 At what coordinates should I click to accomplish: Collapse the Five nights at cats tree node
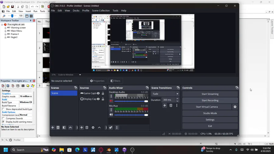point(2,25)
